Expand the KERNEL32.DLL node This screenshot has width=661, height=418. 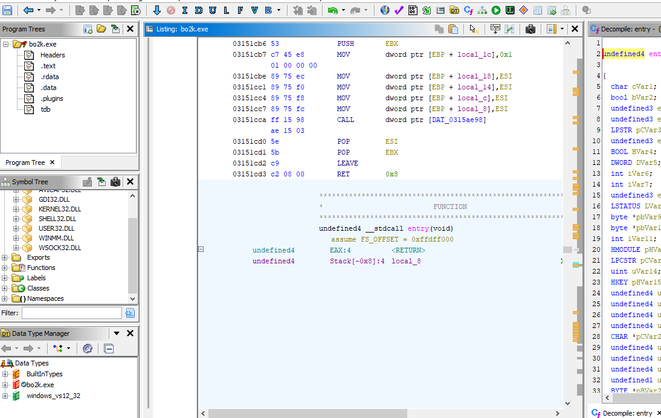click(16, 209)
